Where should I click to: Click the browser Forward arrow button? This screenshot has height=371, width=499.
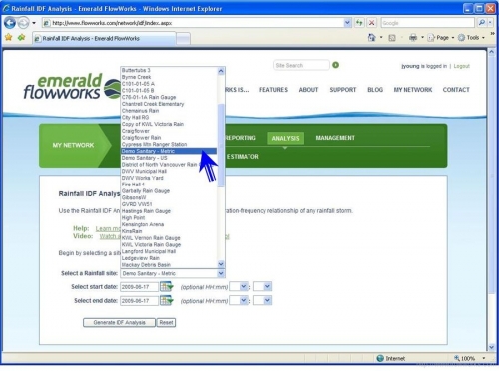click(23, 23)
